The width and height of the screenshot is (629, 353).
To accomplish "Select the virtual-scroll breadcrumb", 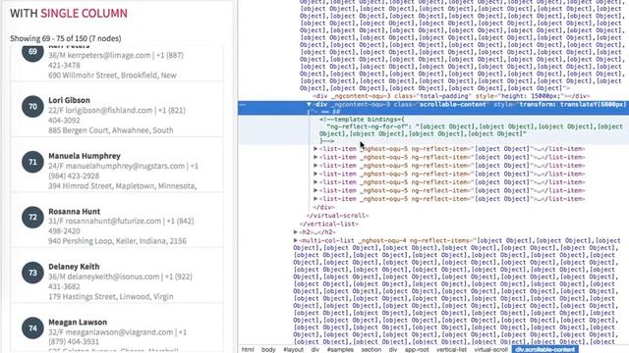I will click(490, 349).
